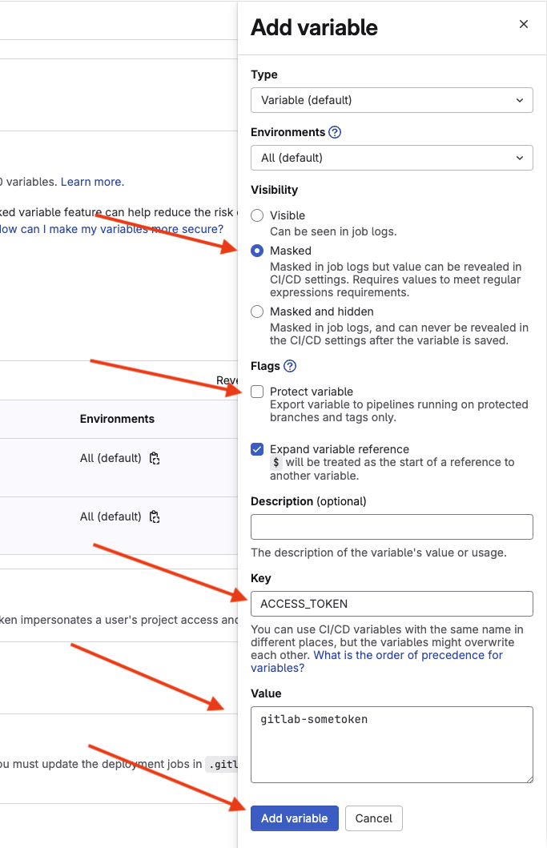Open the Environments help icon

point(335,132)
